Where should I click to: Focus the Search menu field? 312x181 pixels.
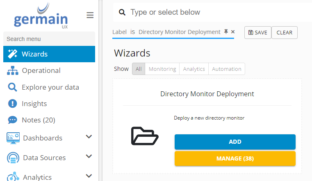(49, 39)
